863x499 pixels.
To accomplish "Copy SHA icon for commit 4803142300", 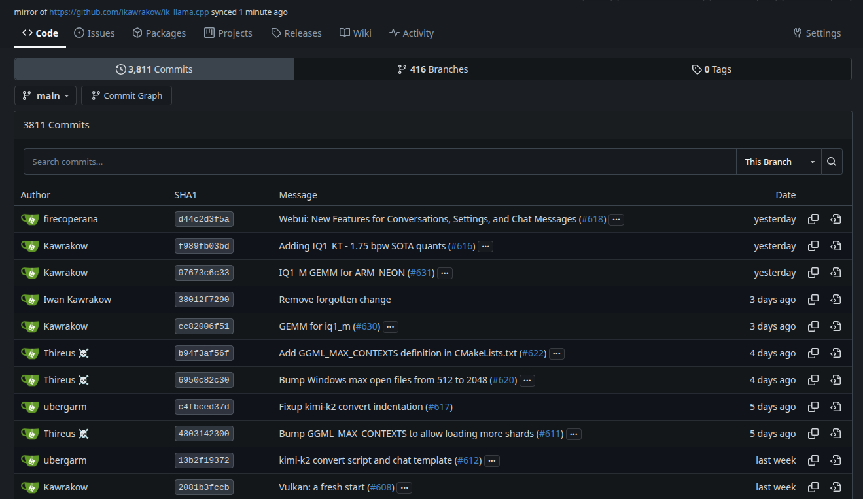I will coord(813,434).
